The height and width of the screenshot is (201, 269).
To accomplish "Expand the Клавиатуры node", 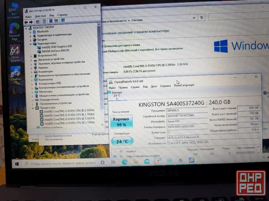I will tap(32, 72).
